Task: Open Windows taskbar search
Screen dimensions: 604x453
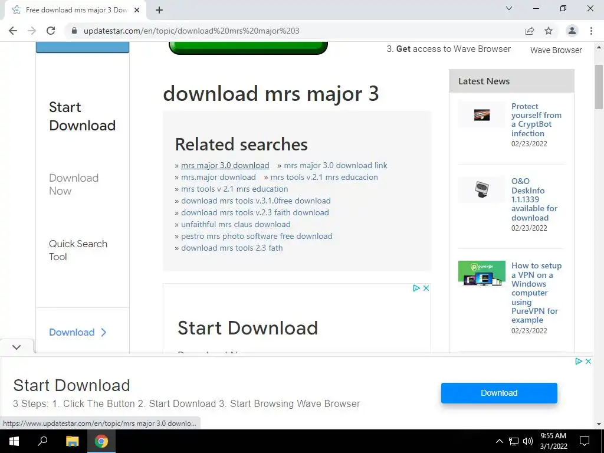Action: click(x=42, y=441)
